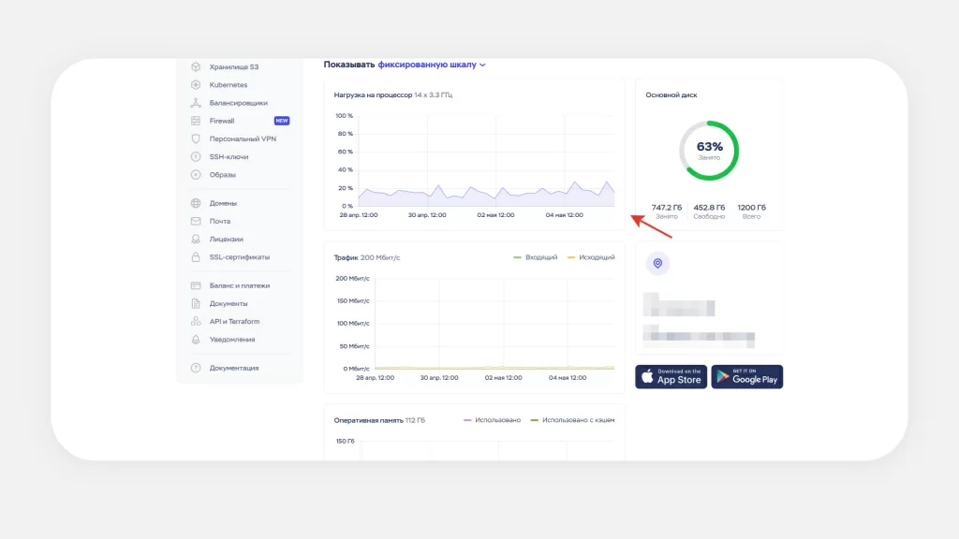Toggle the Исходящий traffic legend item

coord(592,257)
